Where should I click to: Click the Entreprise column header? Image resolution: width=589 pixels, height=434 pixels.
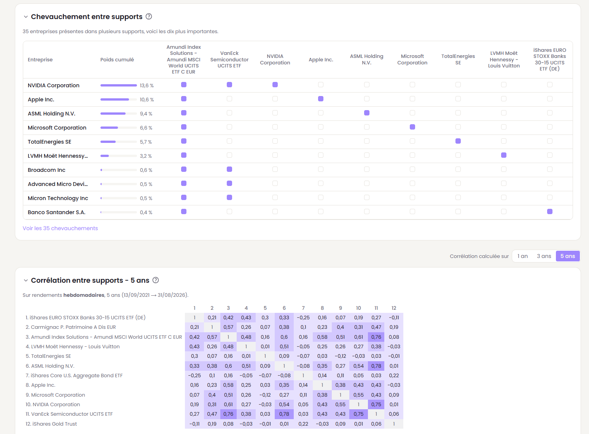40,59
